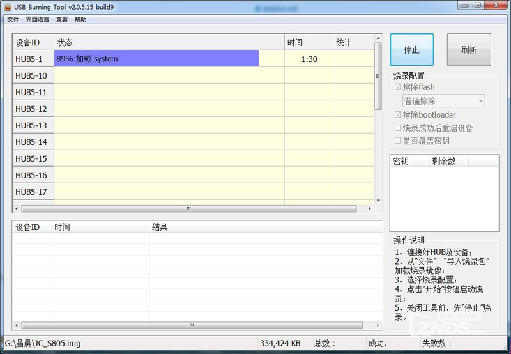The width and height of the screenshot is (511, 354).
Task: Click device table vertical scrollbar thumb
Action: [378, 76]
